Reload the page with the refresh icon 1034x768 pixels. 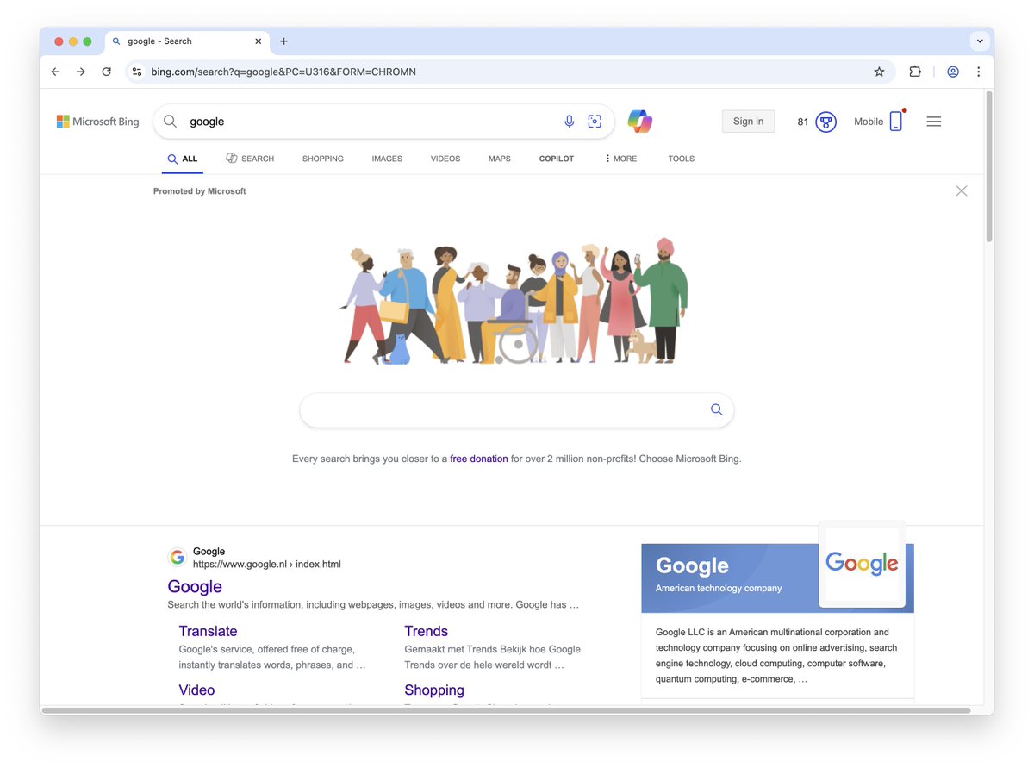[106, 72]
